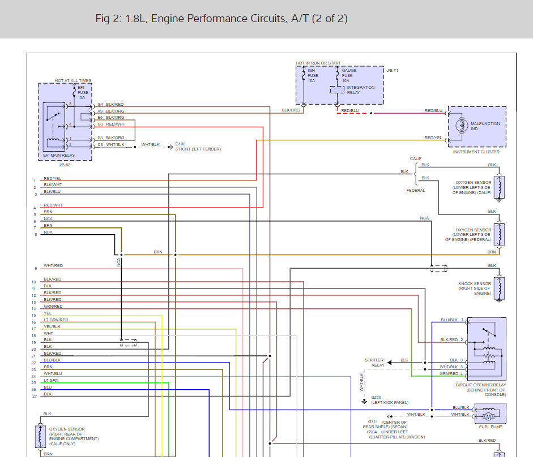Click the pin 18 'WHT' wire label

[48, 334]
